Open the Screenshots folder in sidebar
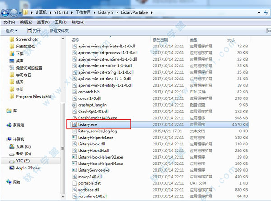Image resolution: width=271 pixels, height=201 pixels. click(12, 39)
